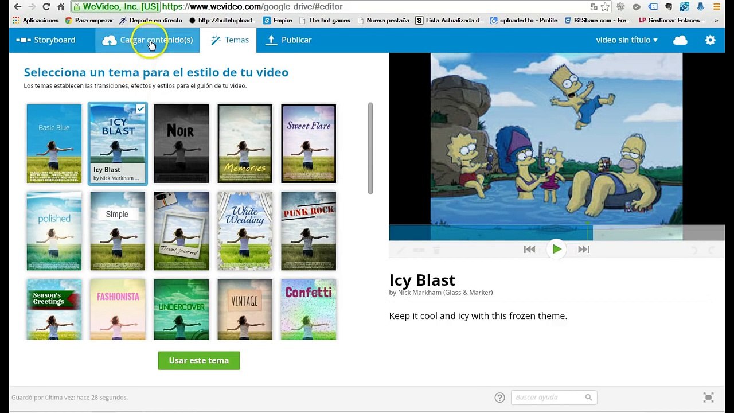Open the bulletupload bookmark

pos(222,20)
